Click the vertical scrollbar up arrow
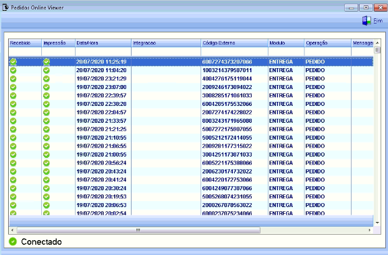 point(377,42)
